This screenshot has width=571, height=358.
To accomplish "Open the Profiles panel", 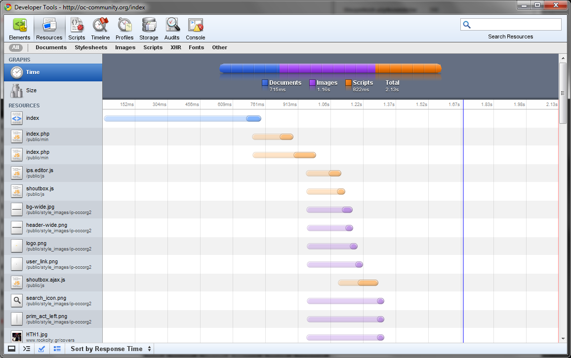I will point(124,29).
